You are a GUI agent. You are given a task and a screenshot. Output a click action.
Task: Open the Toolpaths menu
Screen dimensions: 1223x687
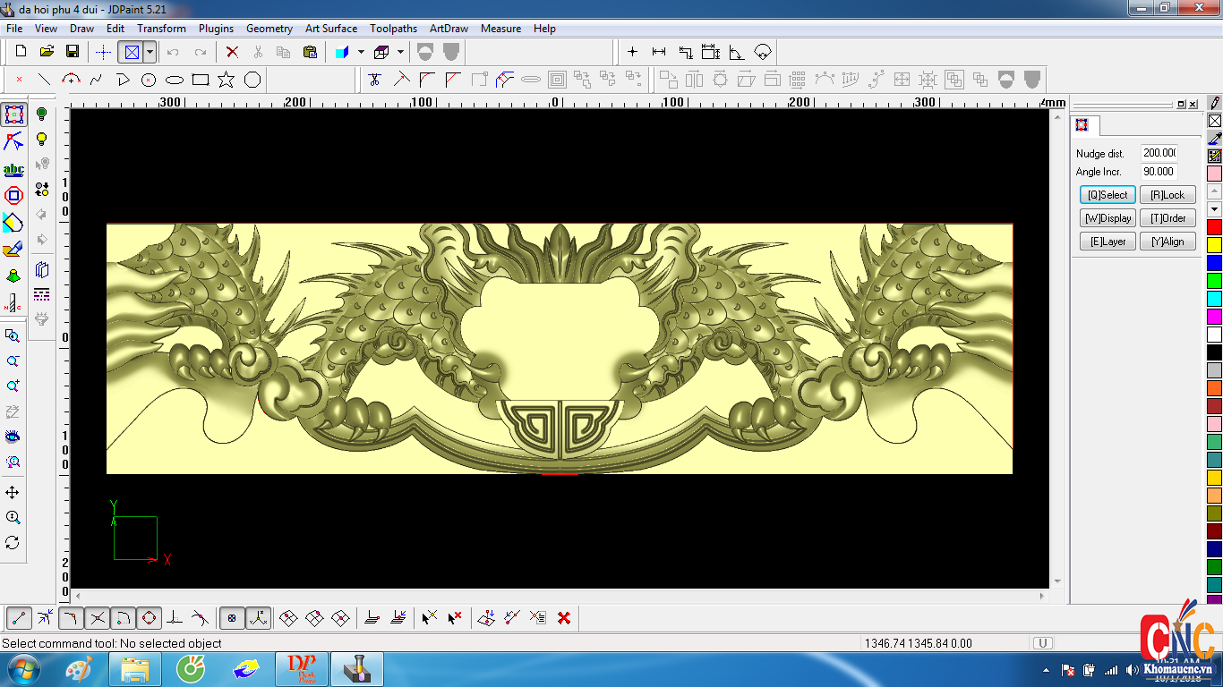tap(393, 29)
